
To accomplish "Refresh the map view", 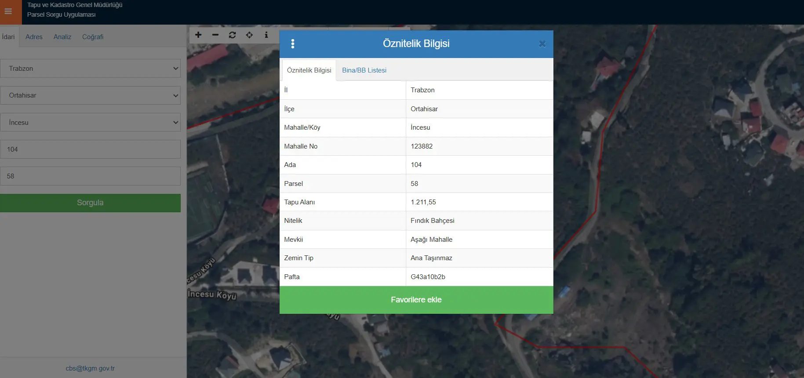I will (x=233, y=35).
